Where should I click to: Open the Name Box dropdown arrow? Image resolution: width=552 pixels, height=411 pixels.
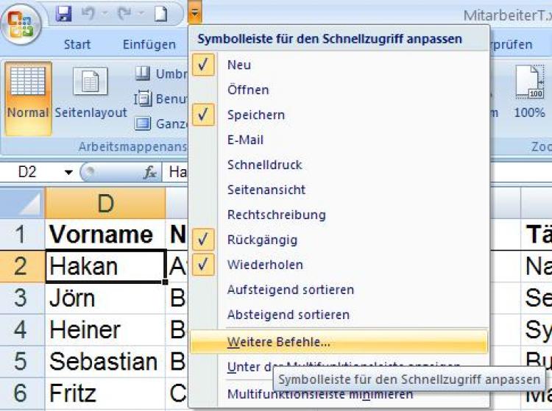coord(68,172)
